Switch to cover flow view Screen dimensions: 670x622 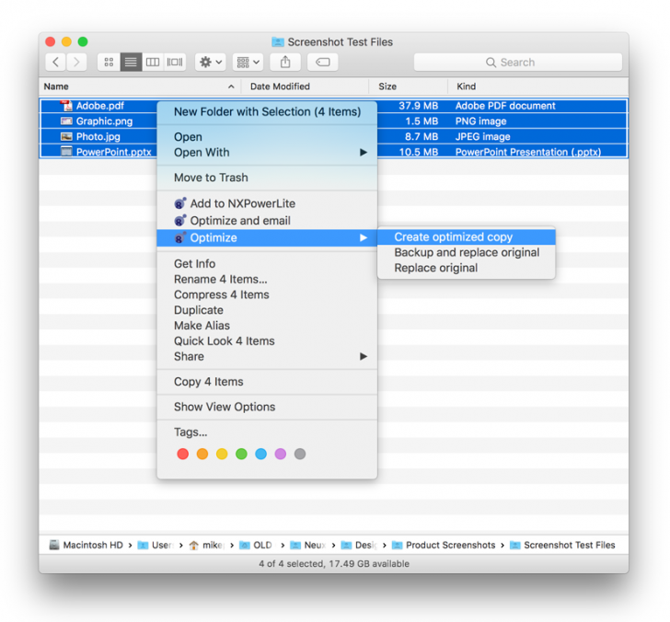(174, 63)
